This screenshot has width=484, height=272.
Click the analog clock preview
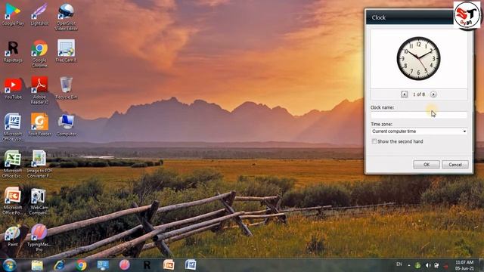pos(418,59)
